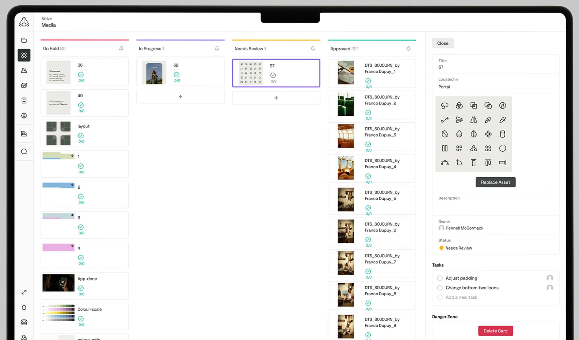Add a new card to the Needs Review column
This screenshot has height=340, width=579.
click(276, 98)
